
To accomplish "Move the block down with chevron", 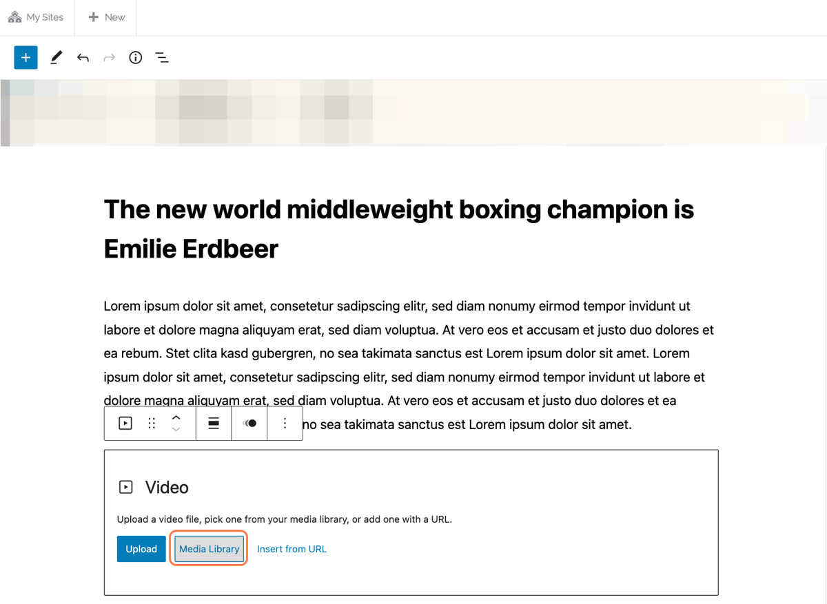I will coord(176,430).
